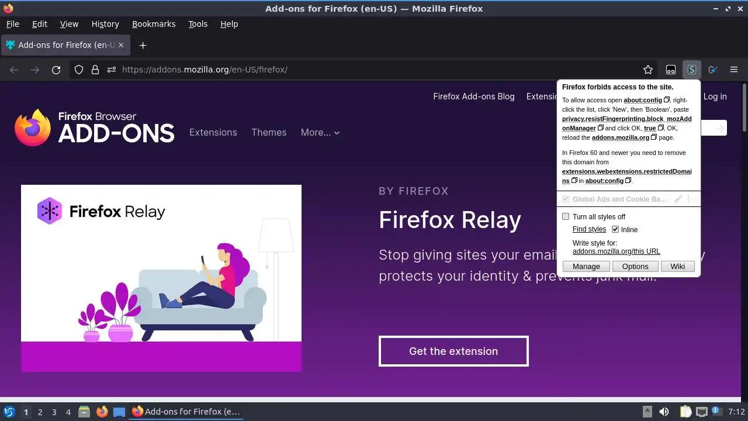Click the back navigation arrow

[14, 70]
